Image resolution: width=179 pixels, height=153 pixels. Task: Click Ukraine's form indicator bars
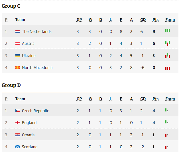[168, 56]
